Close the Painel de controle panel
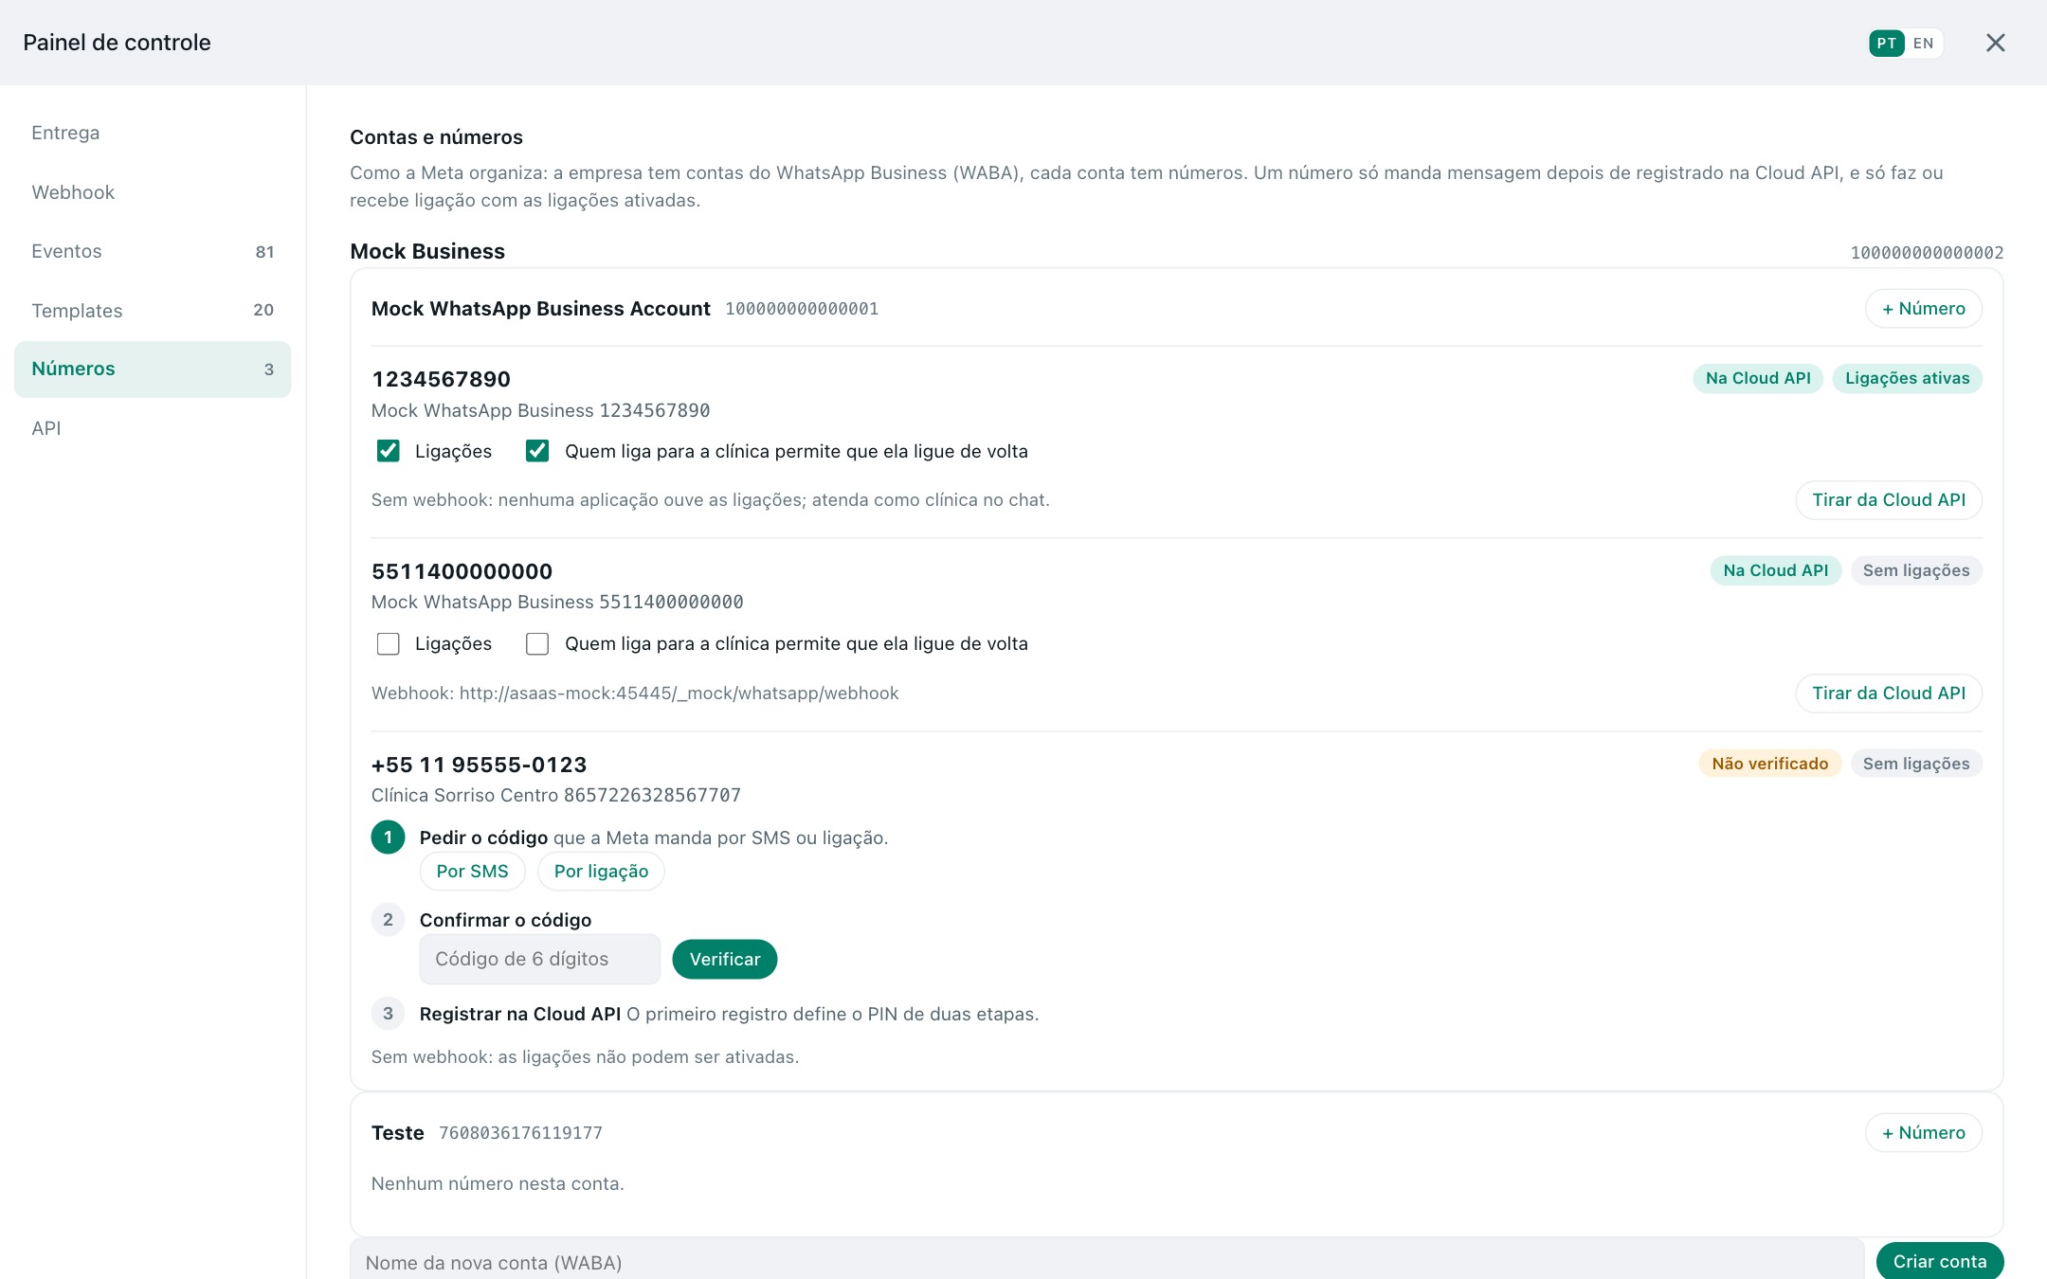The image size is (2047, 1279). 1995,43
